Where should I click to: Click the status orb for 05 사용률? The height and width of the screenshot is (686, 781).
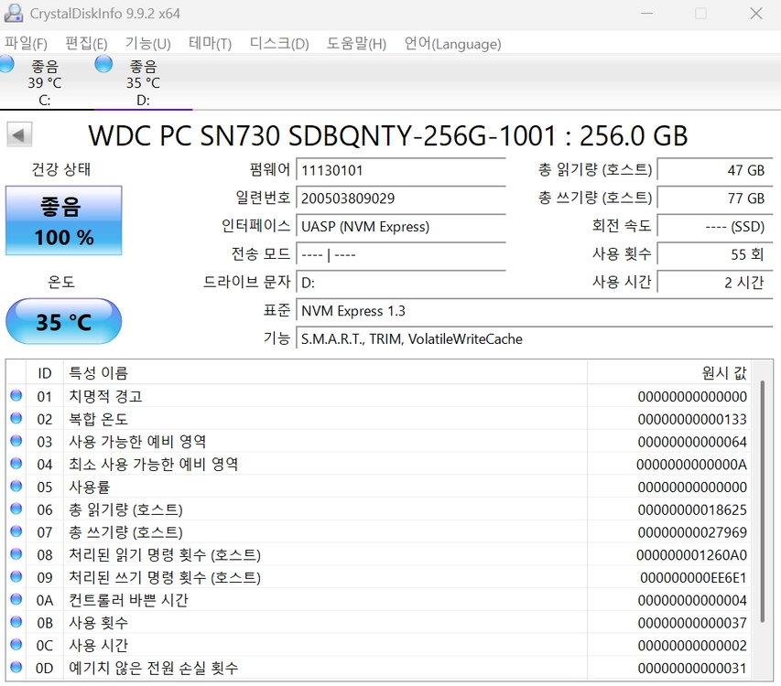pyautogui.click(x=16, y=486)
